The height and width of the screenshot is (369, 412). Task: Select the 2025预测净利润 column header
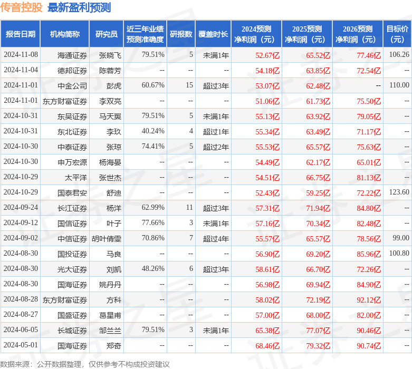pos(307,34)
